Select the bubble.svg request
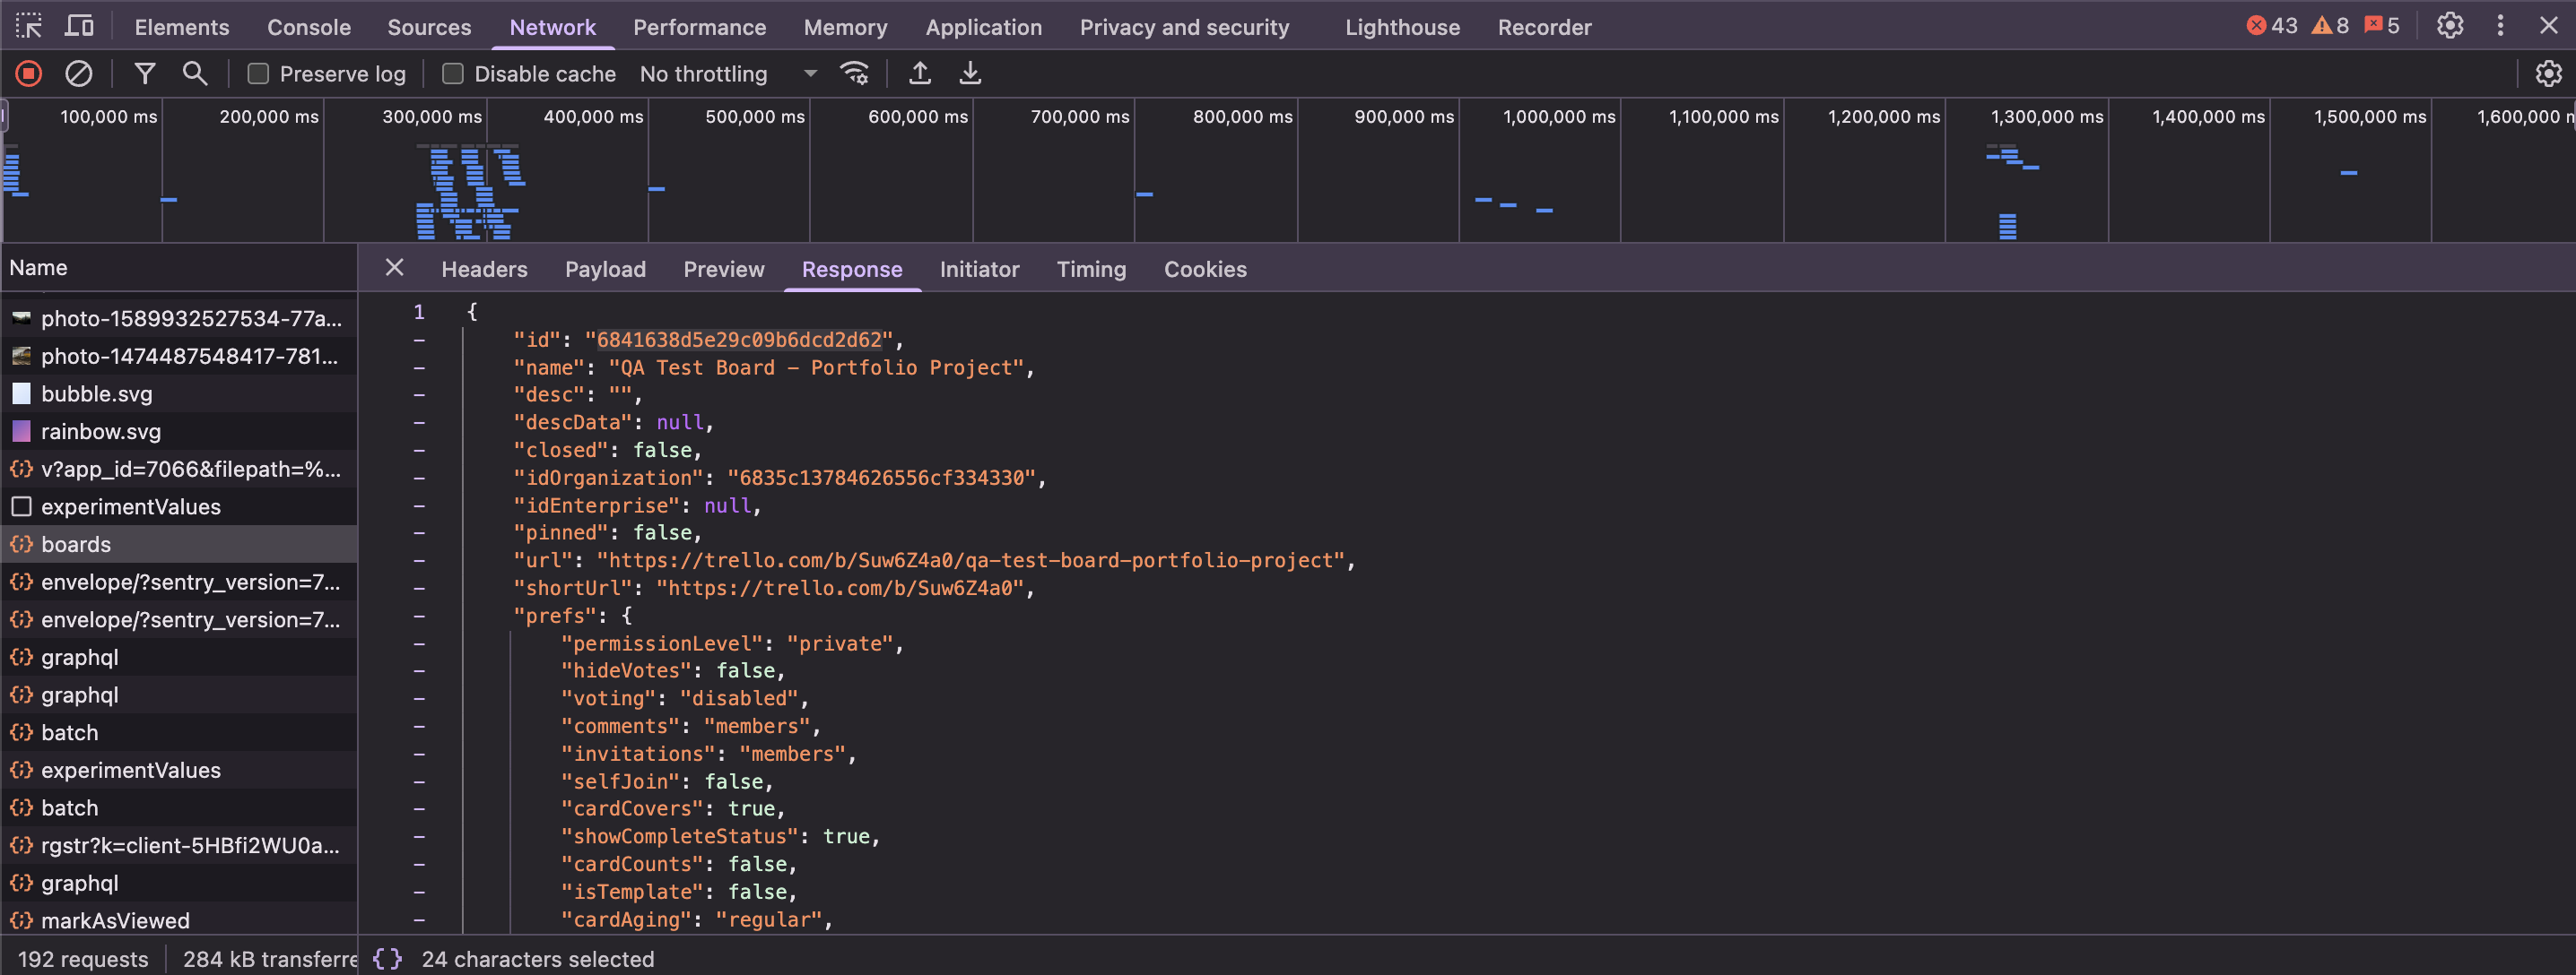Screen dimensions: 2576x975 point(179,393)
